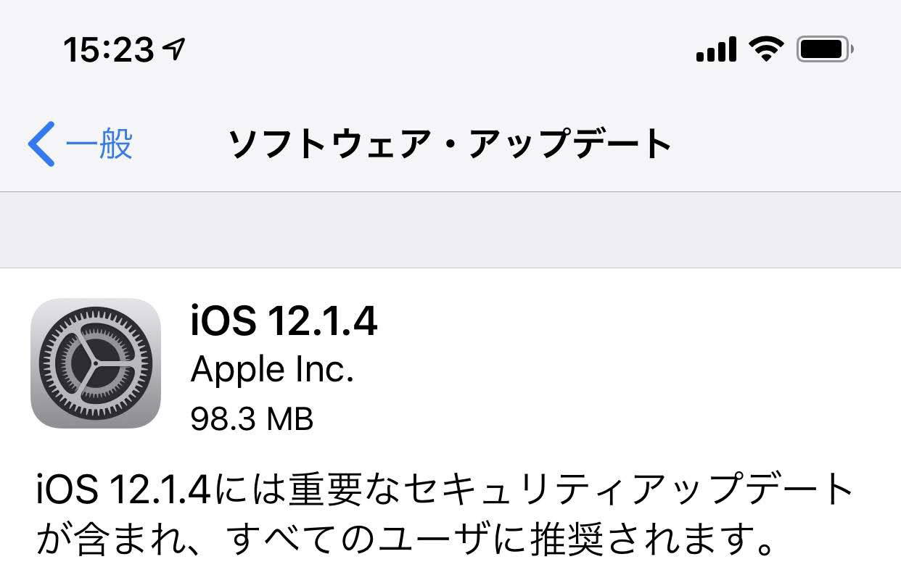Tap iOS 12.1.4 at start of description

(x=123, y=490)
